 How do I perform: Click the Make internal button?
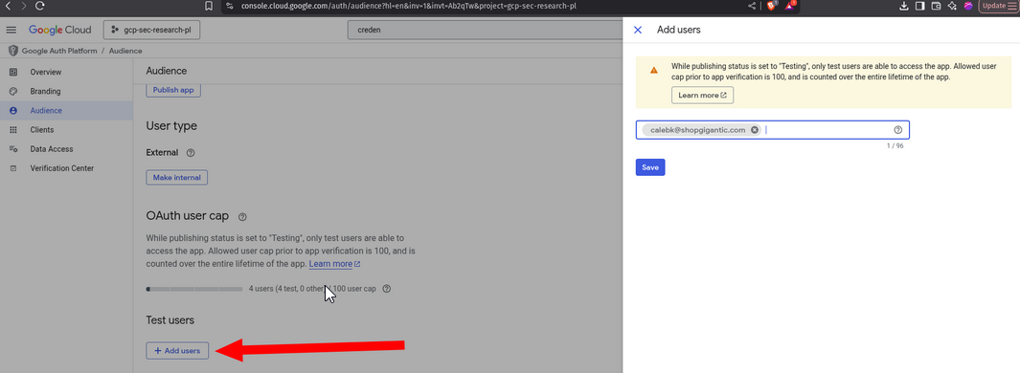(177, 177)
